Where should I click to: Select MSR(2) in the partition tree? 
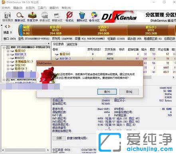[x=20, y=58]
